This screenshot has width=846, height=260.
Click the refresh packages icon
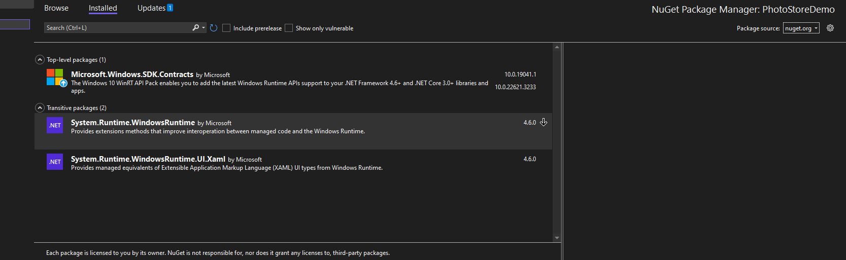(x=214, y=28)
